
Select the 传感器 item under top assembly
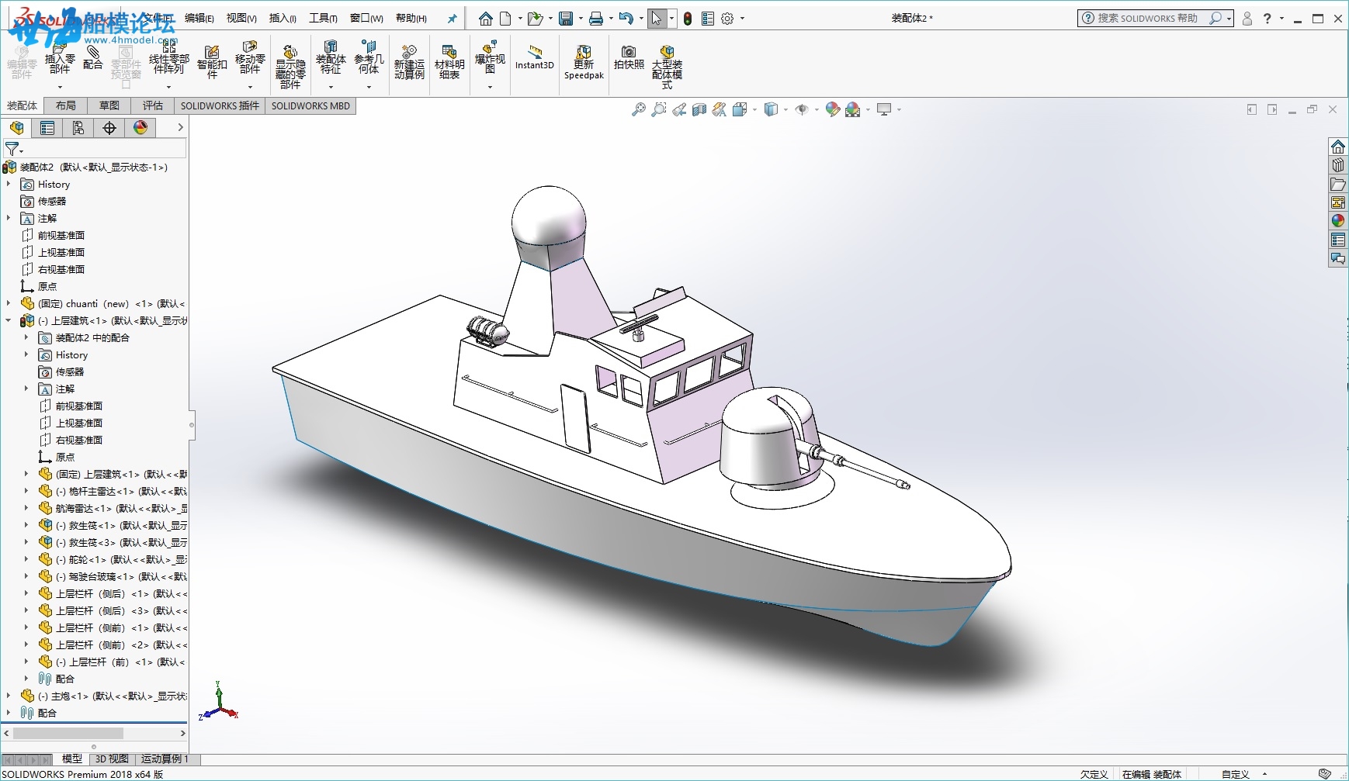(x=52, y=201)
